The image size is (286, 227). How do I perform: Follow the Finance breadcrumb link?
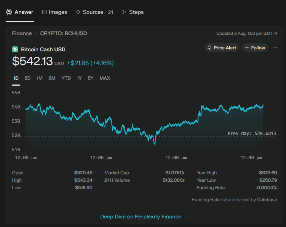[x=22, y=33]
